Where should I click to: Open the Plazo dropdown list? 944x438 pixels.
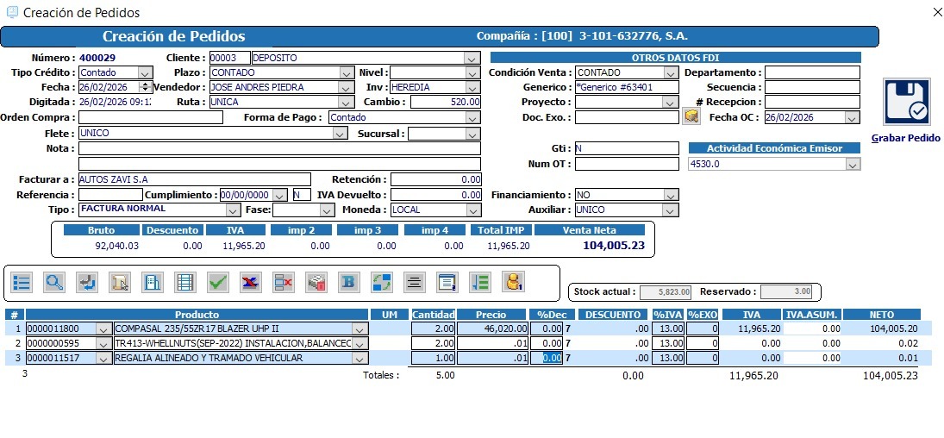point(347,72)
